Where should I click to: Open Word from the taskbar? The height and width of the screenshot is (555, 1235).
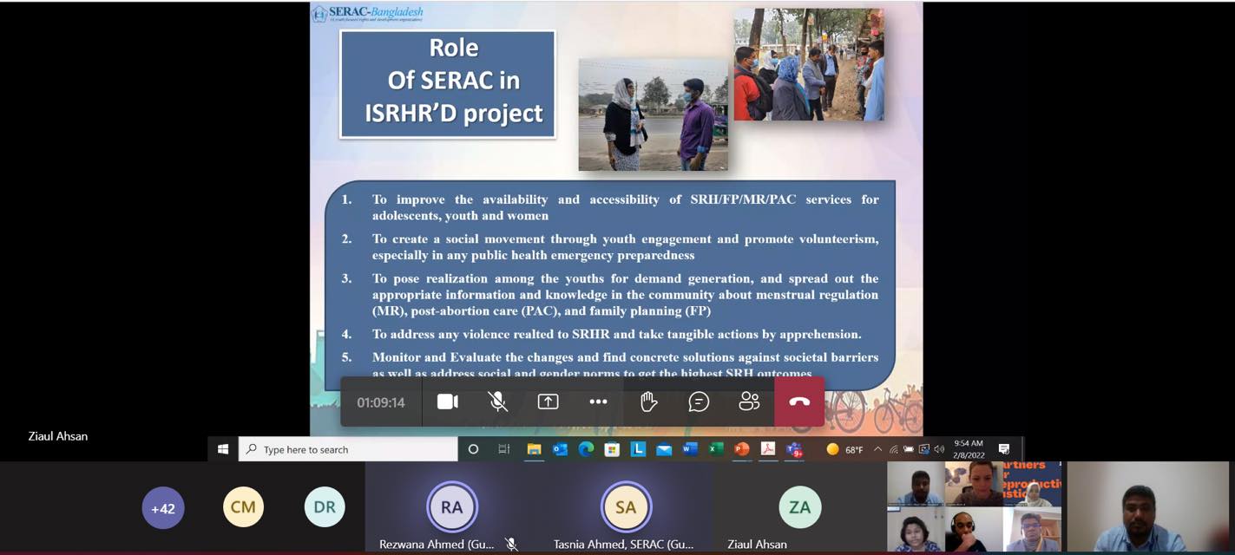pyautogui.click(x=690, y=449)
